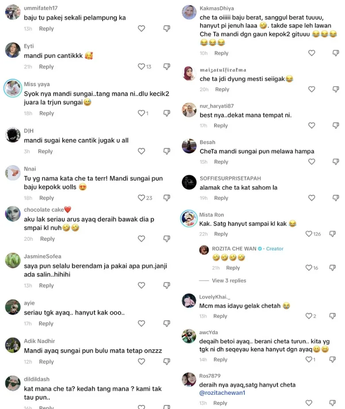Dislike KakmasDhiya's comment
This screenshot has width=345, height=409.
coord(336,53)
